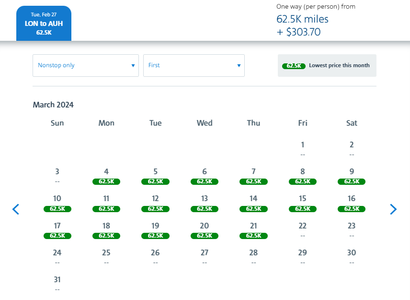Click One way per person from text
The height and width of the screenshot is (300, 410).
315,6
